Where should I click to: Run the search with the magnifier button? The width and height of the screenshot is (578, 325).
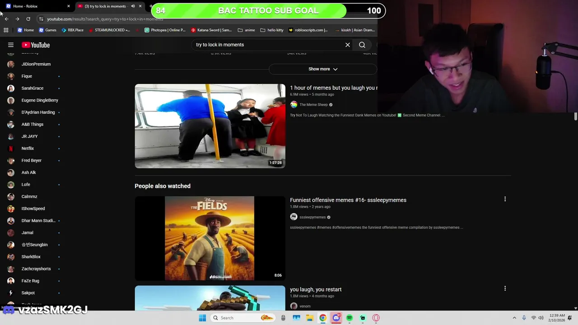362,45
